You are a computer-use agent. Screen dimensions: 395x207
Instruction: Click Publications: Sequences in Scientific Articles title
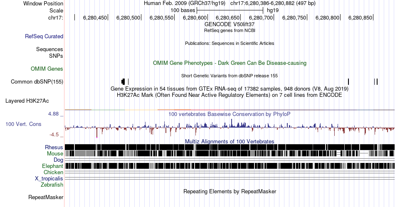click(x=230, y=43)
